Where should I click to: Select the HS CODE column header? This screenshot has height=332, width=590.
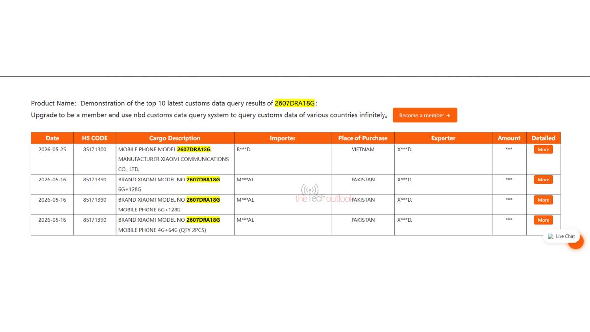[94, 138]
